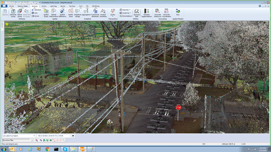The width and height of the screenshot is (271, 152).
Task: Open the Attribute Query tool
Action: (13, 13)
